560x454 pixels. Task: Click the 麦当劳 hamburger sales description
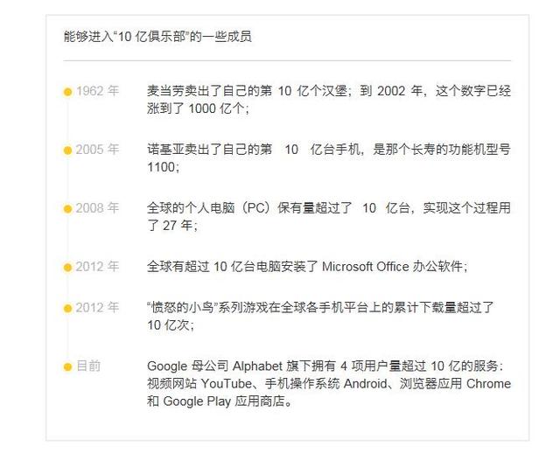click(x=328, y=100)
